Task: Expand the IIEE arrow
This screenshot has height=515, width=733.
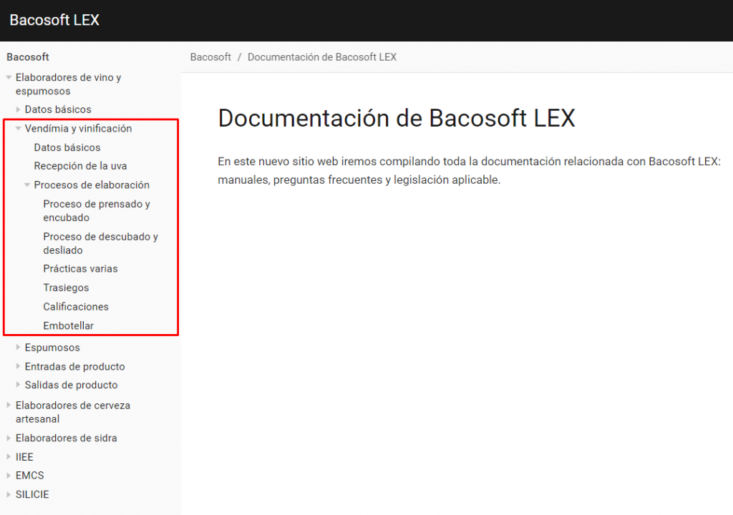Action: (9, 456)
